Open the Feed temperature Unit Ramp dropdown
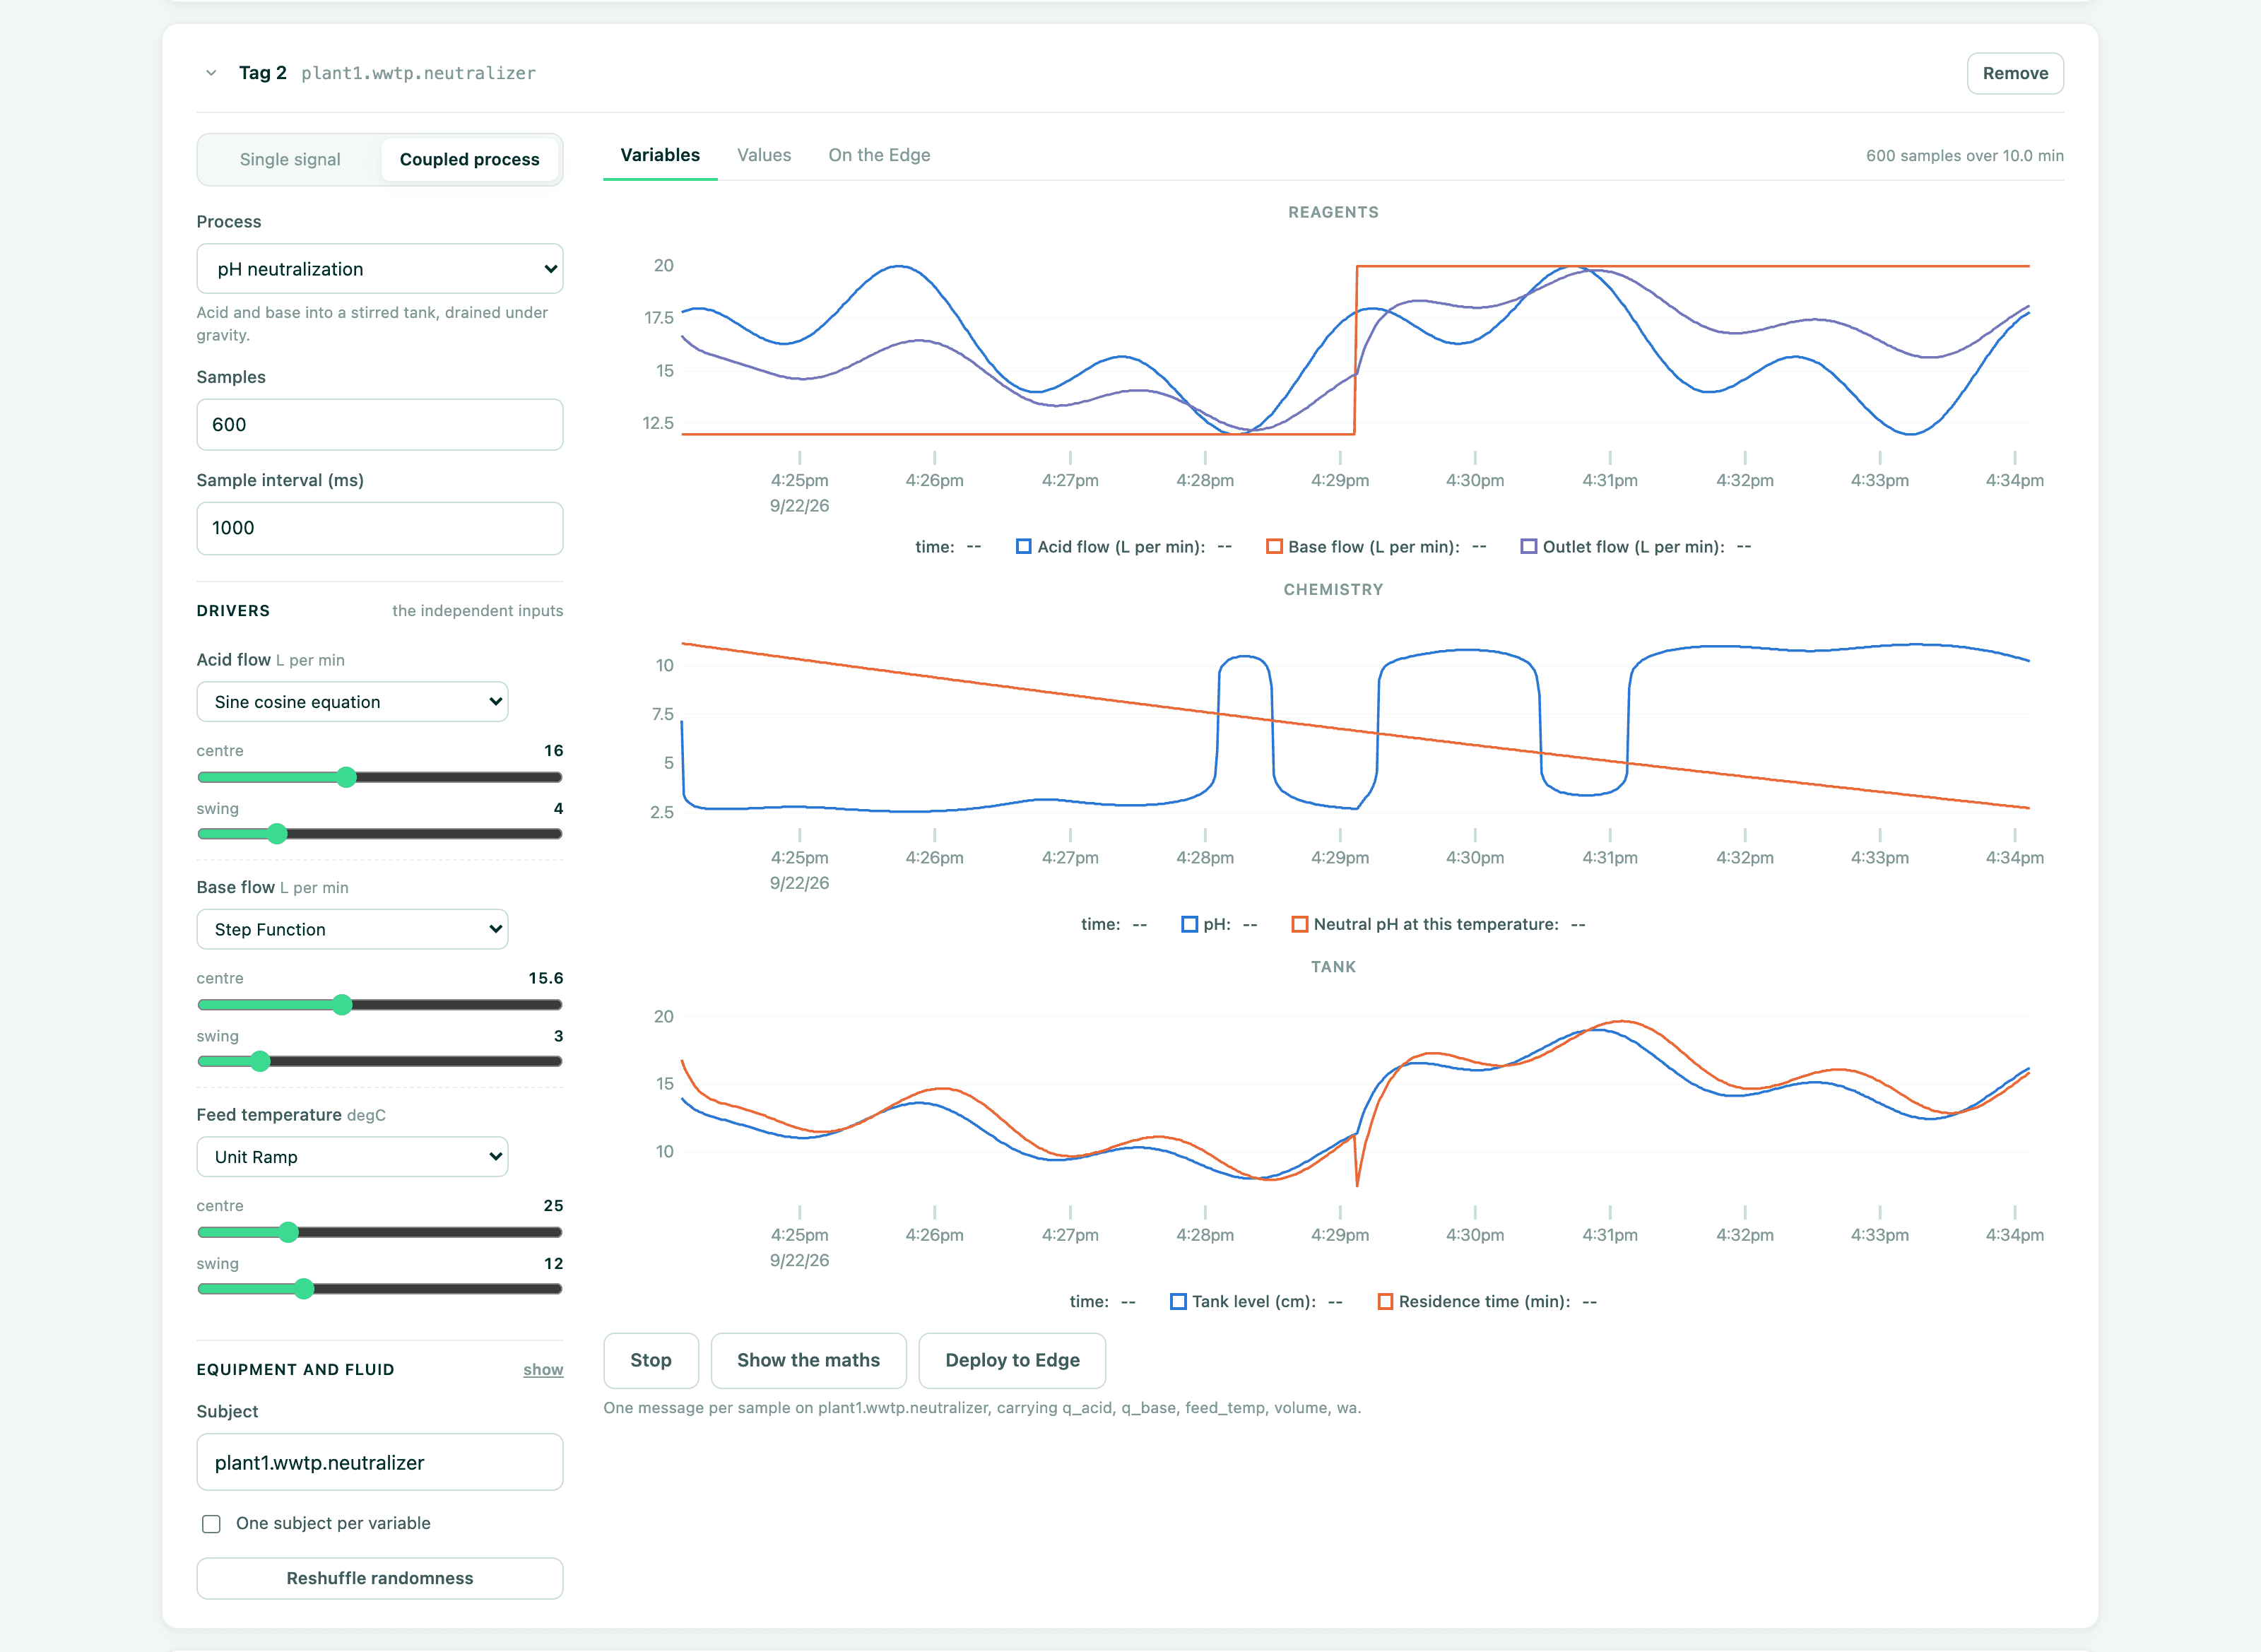 352,1157
